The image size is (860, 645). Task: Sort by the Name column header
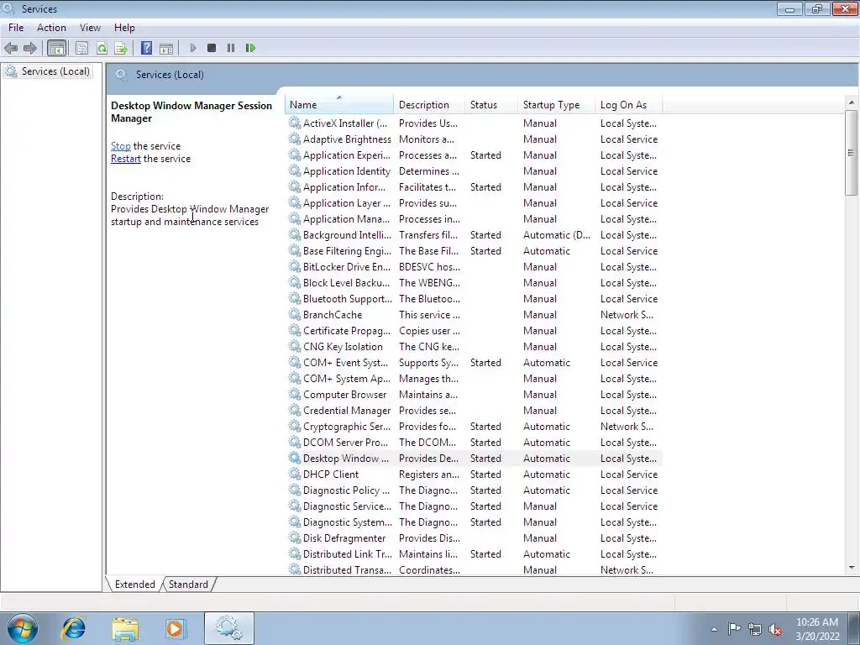pos(339,104)
